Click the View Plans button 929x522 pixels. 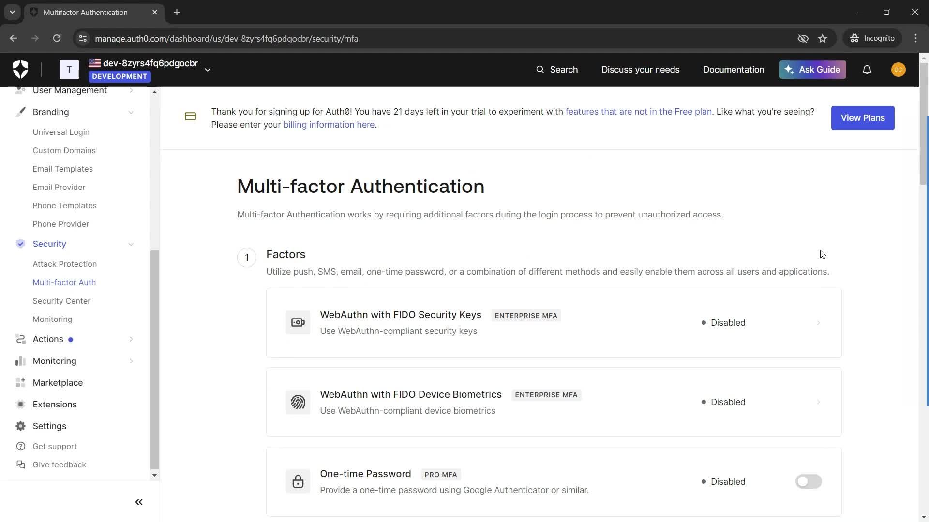click(862, 118)
